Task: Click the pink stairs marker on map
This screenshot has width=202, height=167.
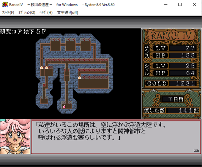Action: (64, 106)
